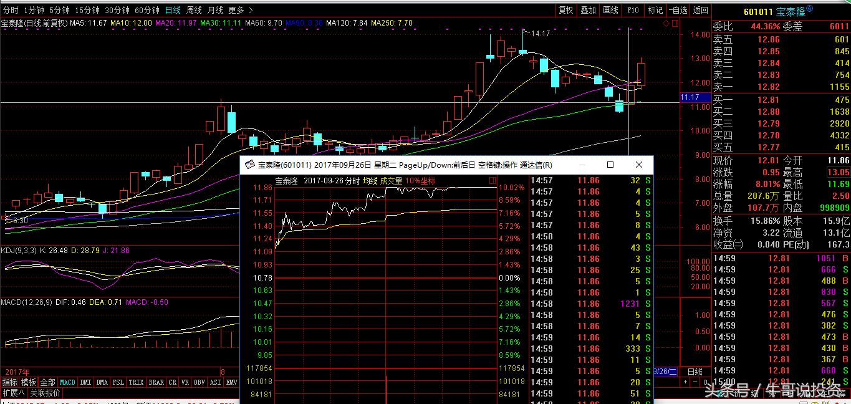
Task: Expand the 更多 periods menu
Action: coord(240,10)
